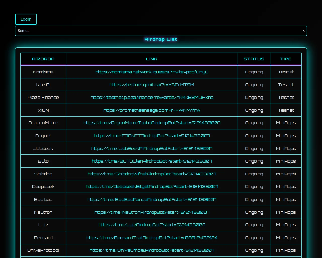Click the Airdrop List heading
322x258 pixels.
tap(161, 39)
